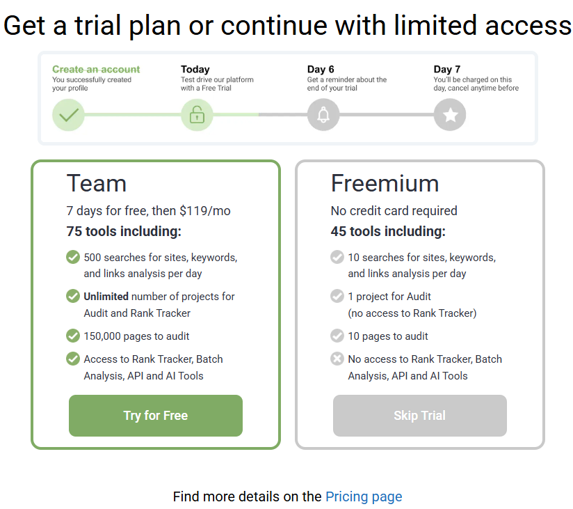
Task: Select the Freemium plan heading
Action: coord(385,183)
